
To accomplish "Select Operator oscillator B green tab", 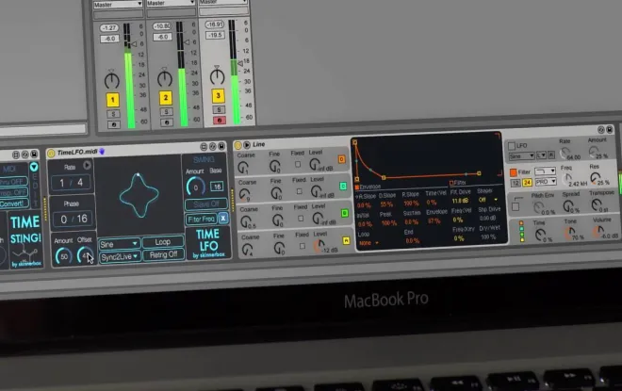I will [345, 213].
